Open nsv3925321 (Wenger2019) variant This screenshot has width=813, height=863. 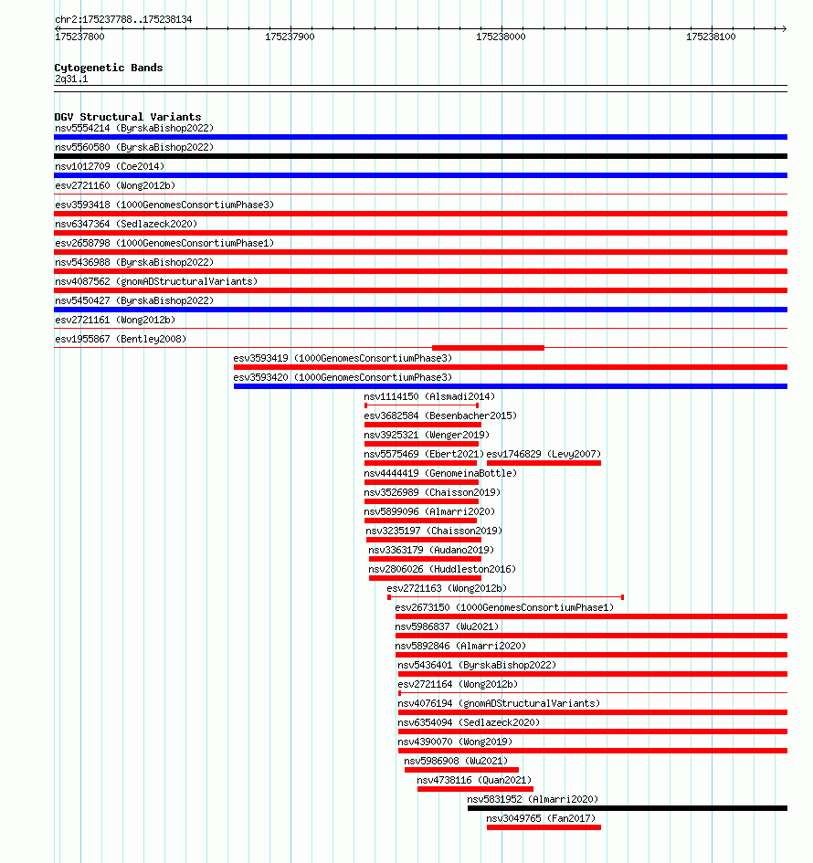[427, 435]
